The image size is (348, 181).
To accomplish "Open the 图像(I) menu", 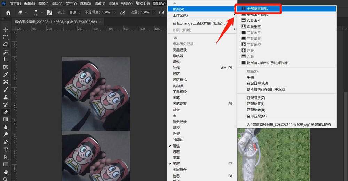I will (x=43, y=3).
